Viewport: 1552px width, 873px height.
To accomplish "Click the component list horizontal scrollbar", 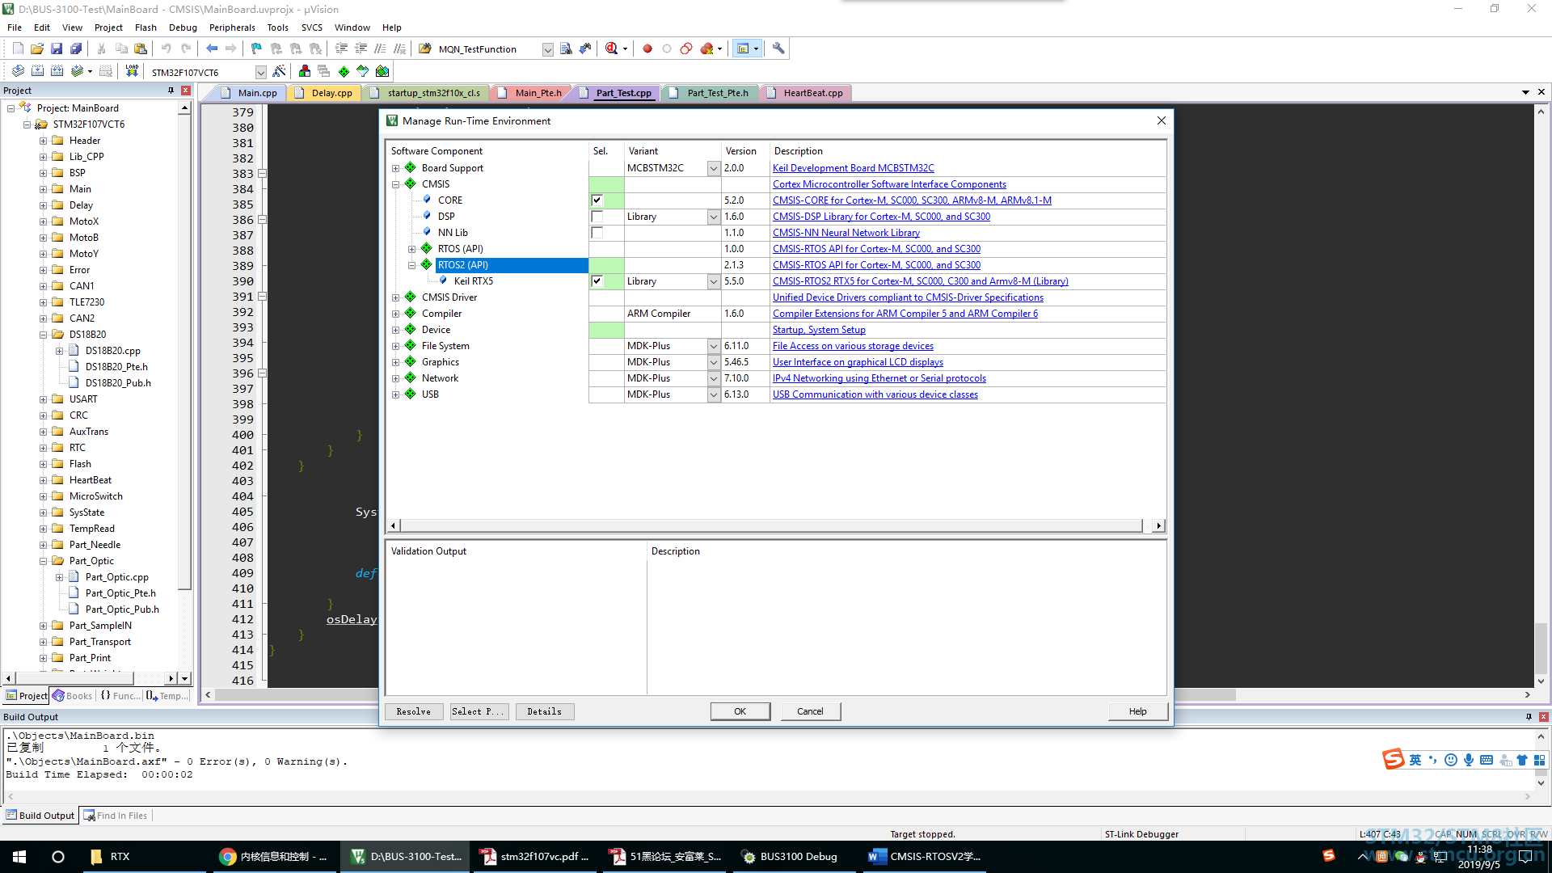I will tap(771, 525).
